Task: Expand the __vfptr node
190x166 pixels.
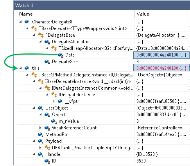Action: coord(54,101)
